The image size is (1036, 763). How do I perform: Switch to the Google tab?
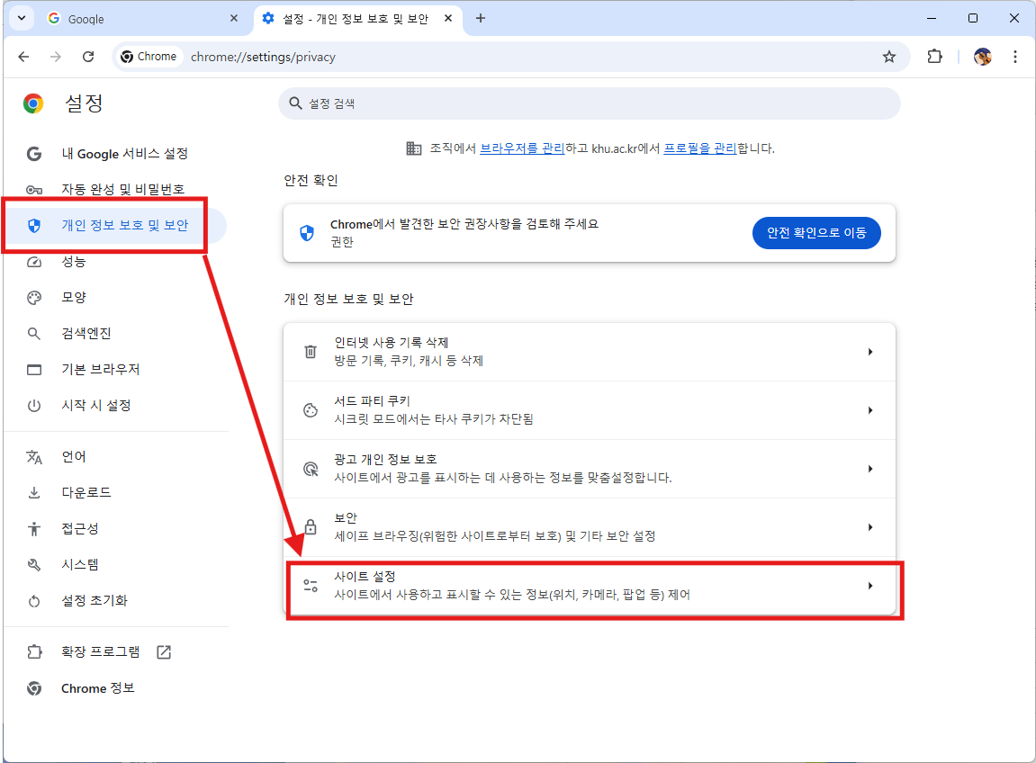(x=135, y=18)
